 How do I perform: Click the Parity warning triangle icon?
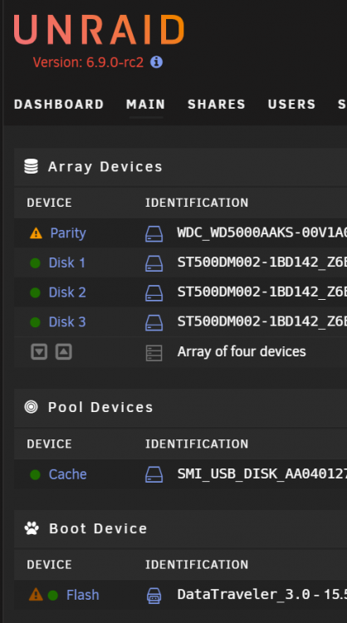(36, 233)
